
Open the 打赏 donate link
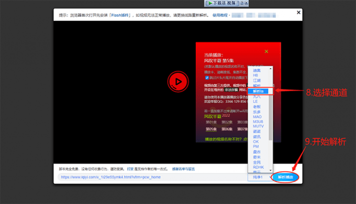[x=130, y=169]
